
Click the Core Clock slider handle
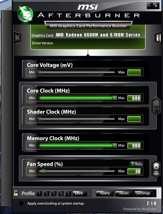pos(115,98)
